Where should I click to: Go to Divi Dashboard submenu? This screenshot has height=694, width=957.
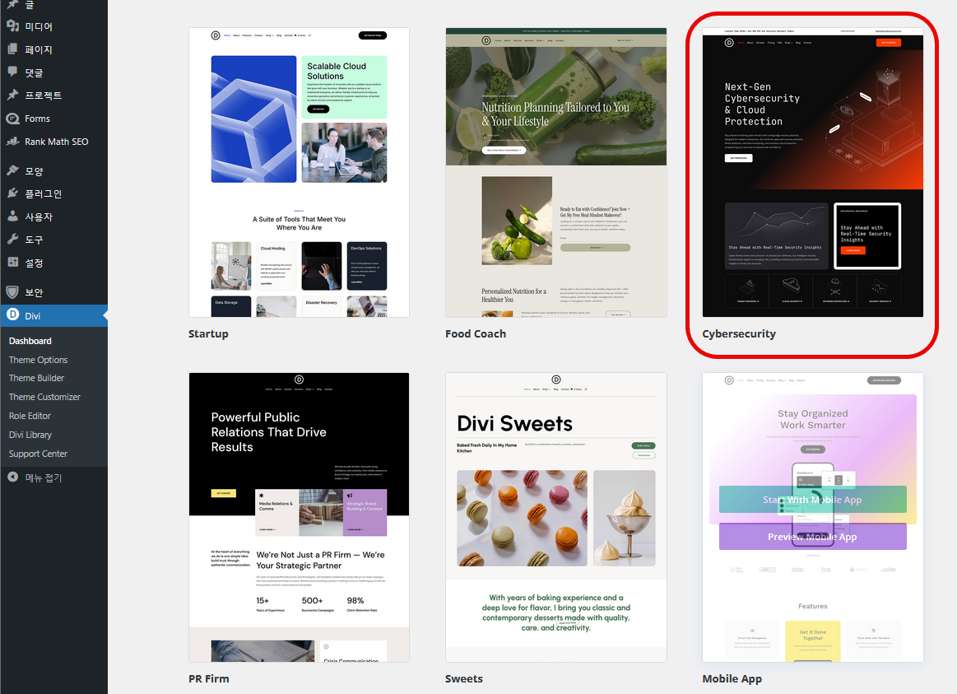click(x=30, y=341)
